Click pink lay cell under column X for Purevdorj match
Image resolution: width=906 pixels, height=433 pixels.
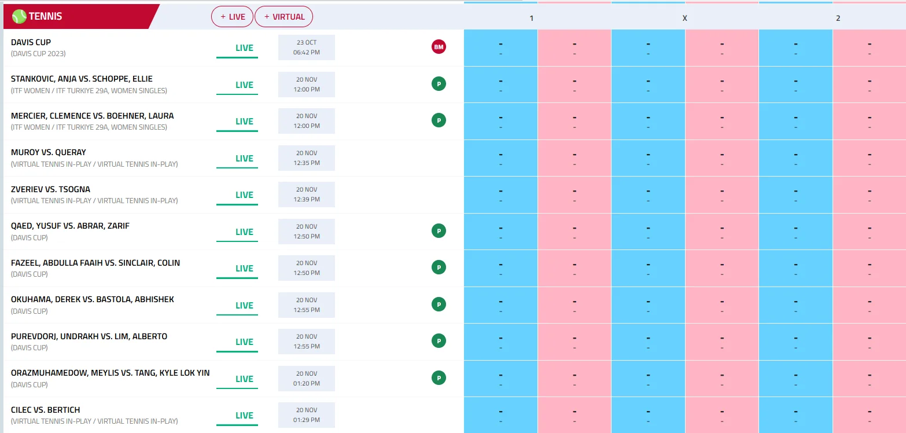722,342
